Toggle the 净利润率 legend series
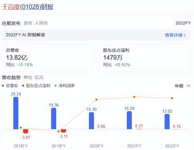The width and height of the screenshot is (194, 150). (x=65, y=86)
